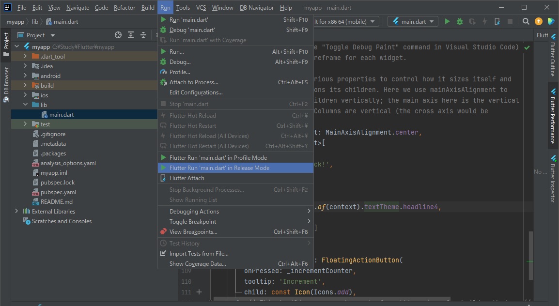The height and width of the screenshot is (306, 559).
Task: Click the Flutter tab header at right
Action: [x=542, y=35]
